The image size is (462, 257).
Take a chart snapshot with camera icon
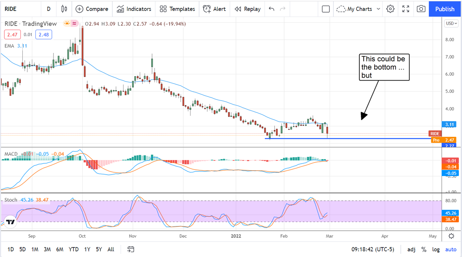tap(421, 9)
